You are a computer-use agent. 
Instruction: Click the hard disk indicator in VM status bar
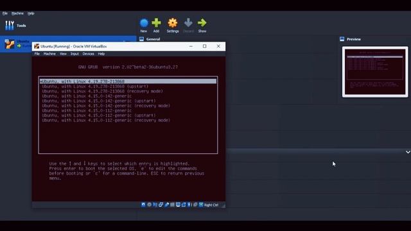pos(143,205)
